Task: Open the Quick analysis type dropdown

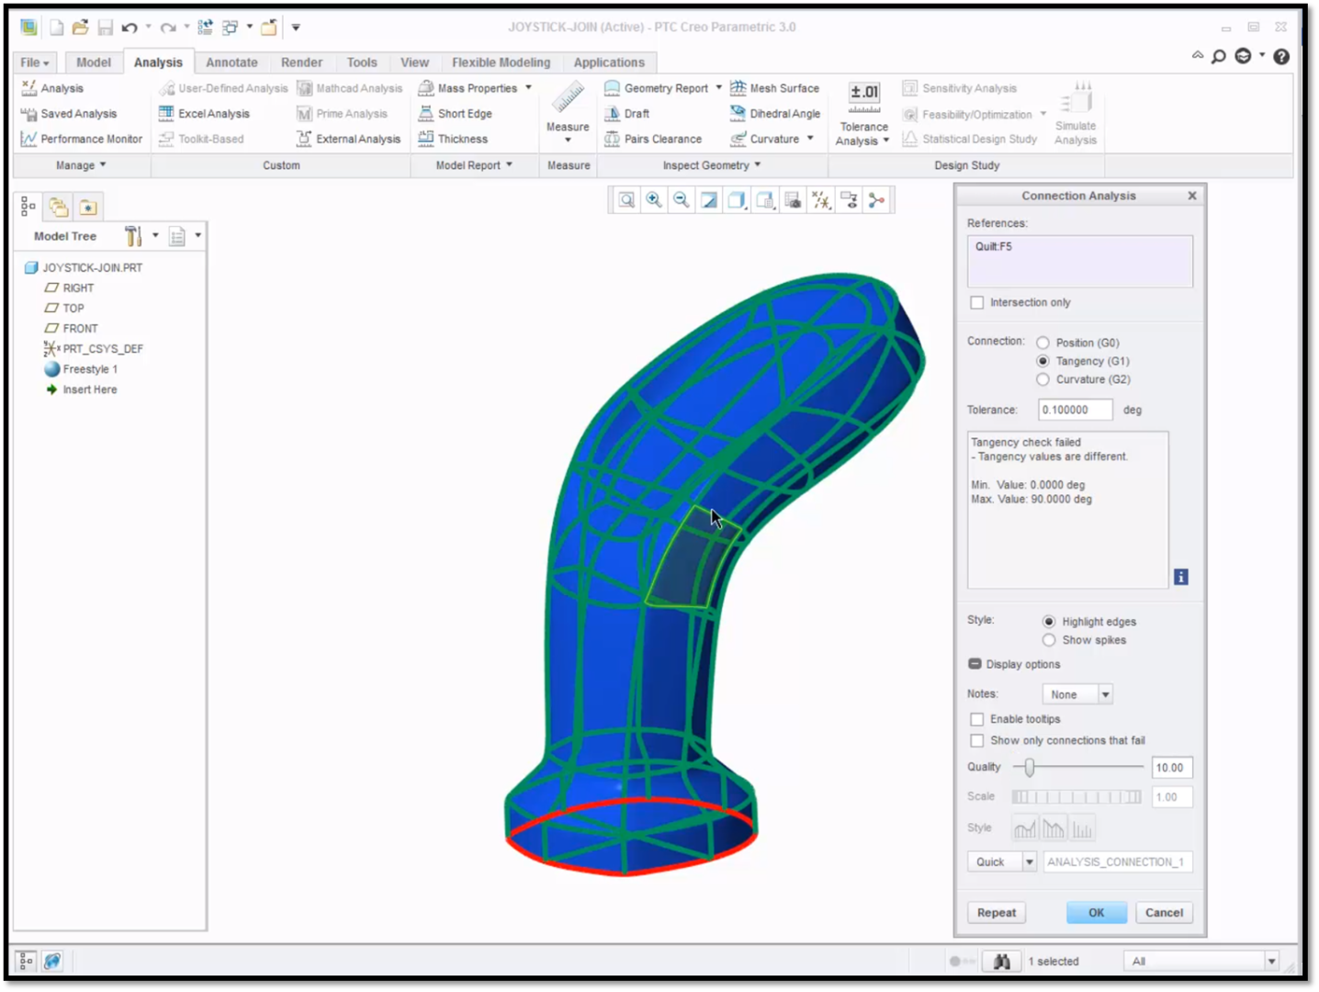Action: point(1002,862)
